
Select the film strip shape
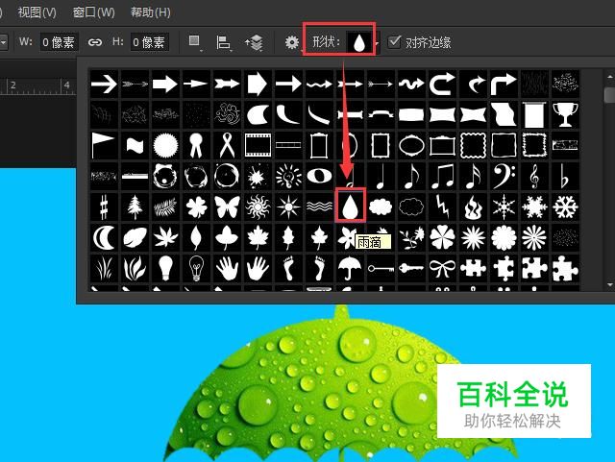tap(258, 145)
